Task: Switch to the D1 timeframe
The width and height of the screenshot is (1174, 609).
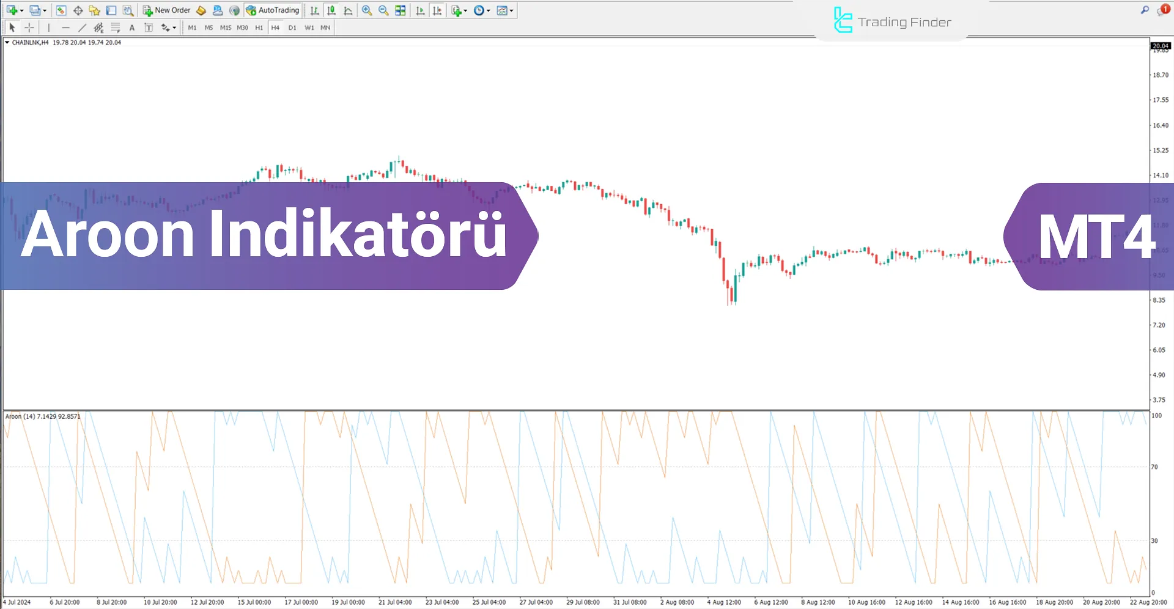Action: [x=292, y=27]
